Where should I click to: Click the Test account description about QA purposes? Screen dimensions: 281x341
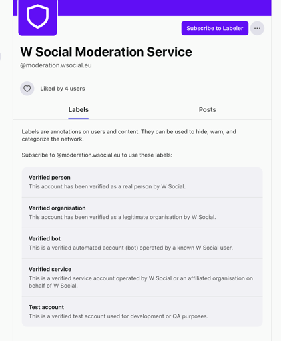(x=119, y=316)
